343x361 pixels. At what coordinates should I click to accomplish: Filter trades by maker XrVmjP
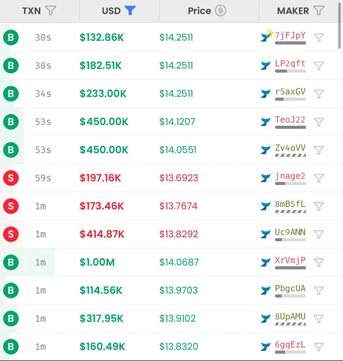pos(319,262)
